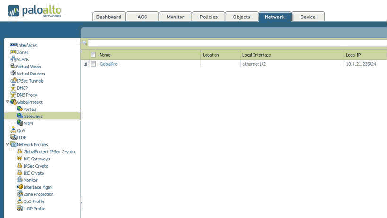Toggle the select-all header checkbox

click(94, 55)
